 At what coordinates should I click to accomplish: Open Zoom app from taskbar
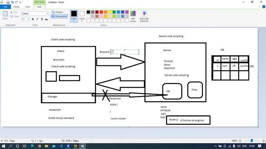68,146
